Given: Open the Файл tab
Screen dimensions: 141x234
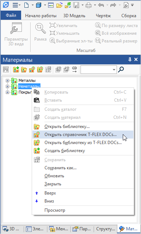Looking at the screenshot, I should click(11, 15).
